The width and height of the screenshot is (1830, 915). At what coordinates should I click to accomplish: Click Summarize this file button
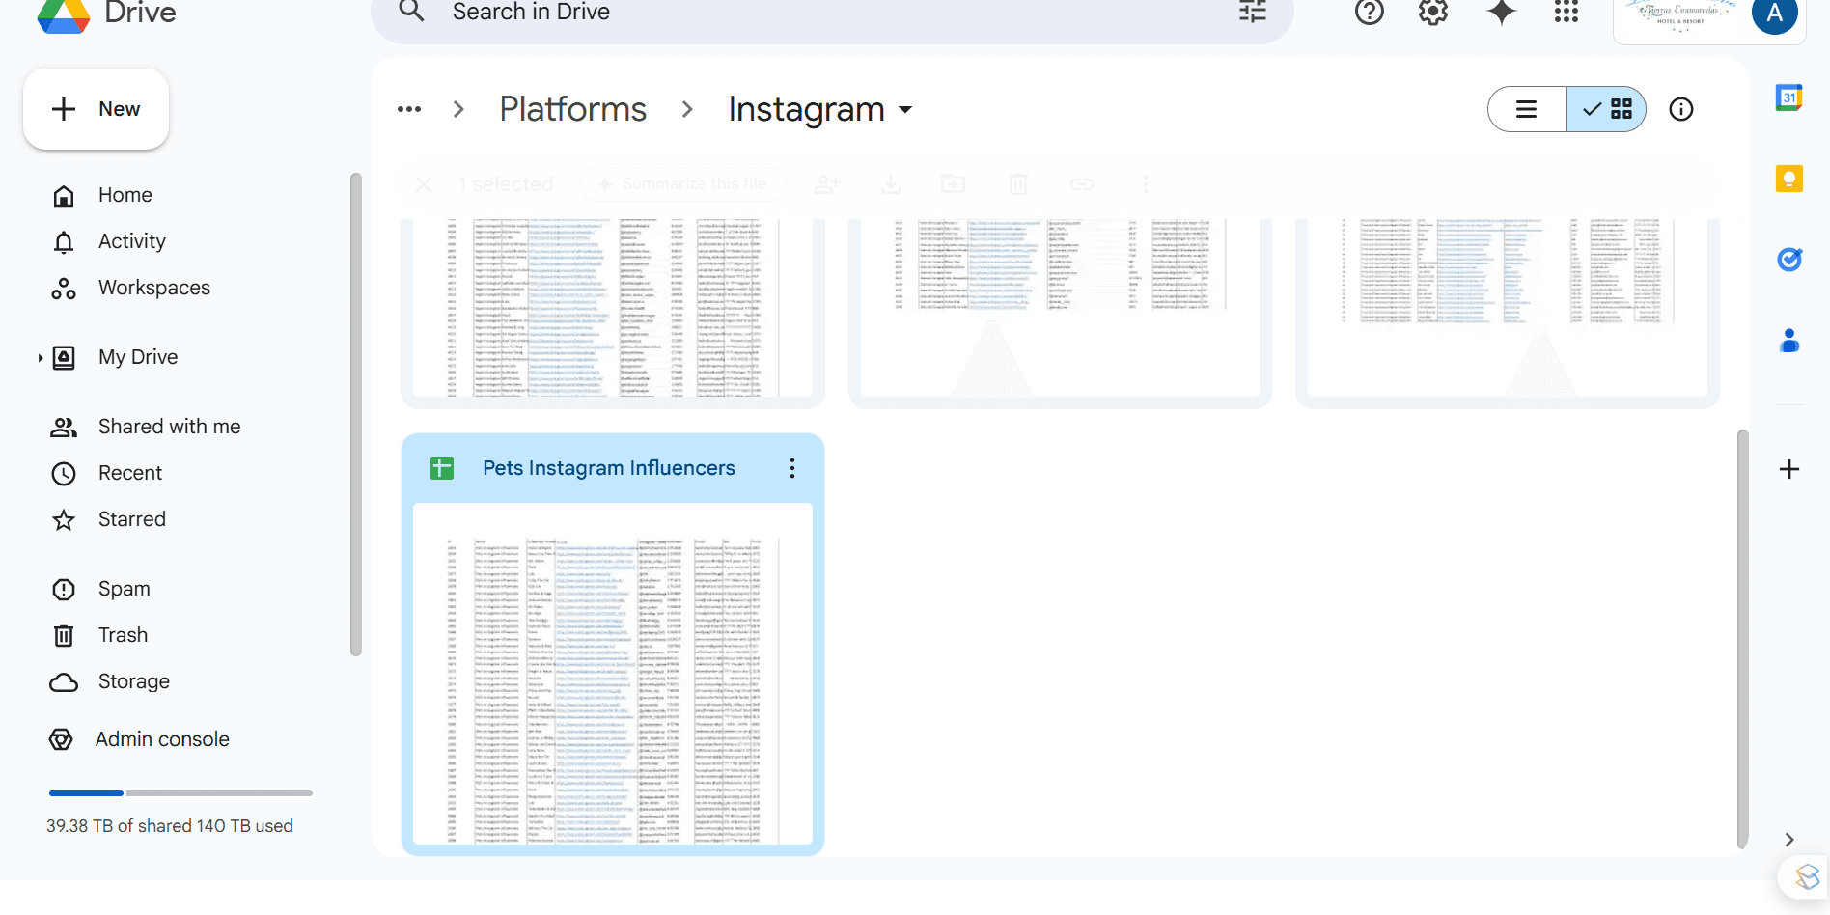[683, 183]
